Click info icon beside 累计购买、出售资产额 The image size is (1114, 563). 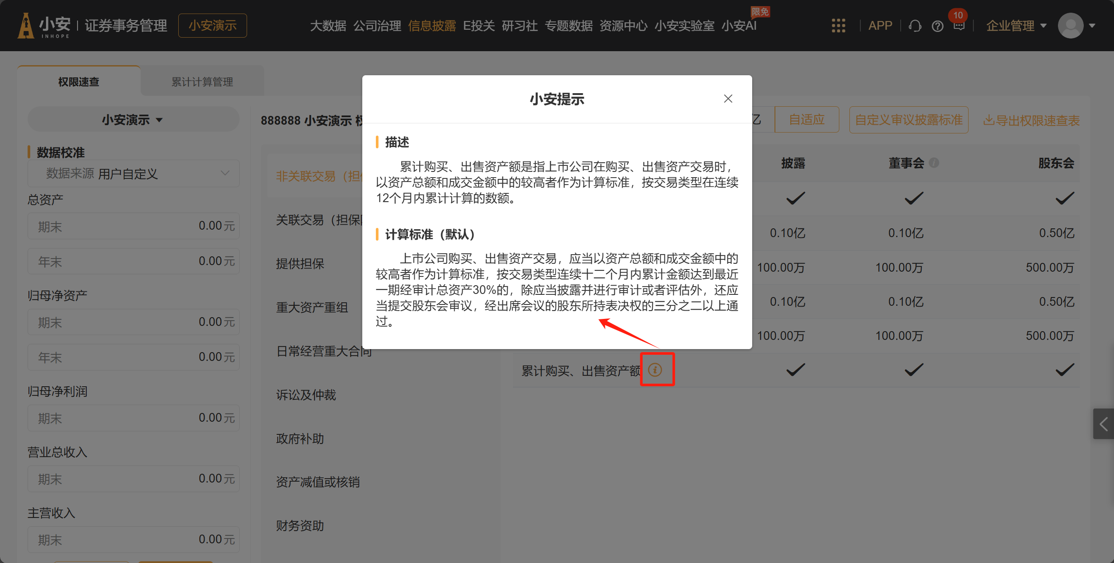tap(655, 370)
